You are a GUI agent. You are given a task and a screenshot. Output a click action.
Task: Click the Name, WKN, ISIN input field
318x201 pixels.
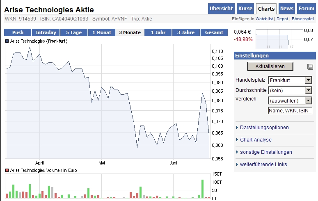point(289,110)
